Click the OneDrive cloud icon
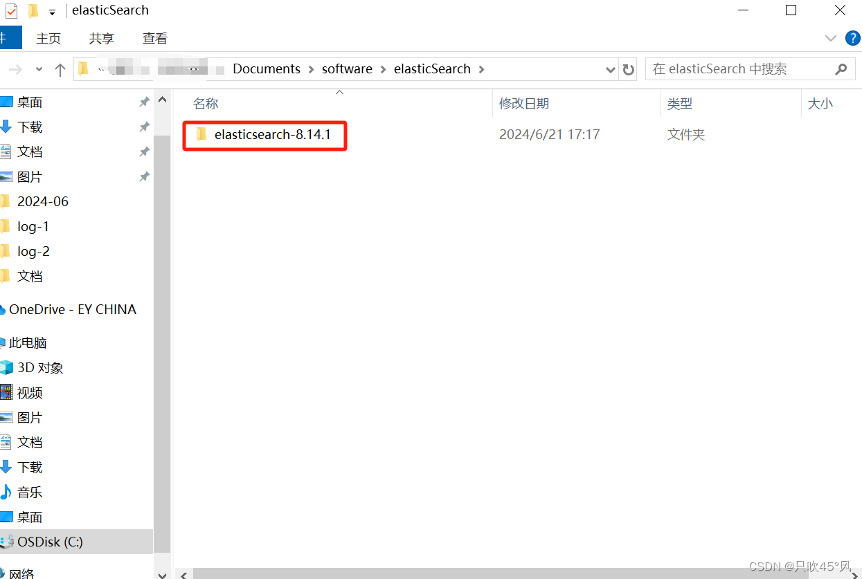 (x=3, y=310)
